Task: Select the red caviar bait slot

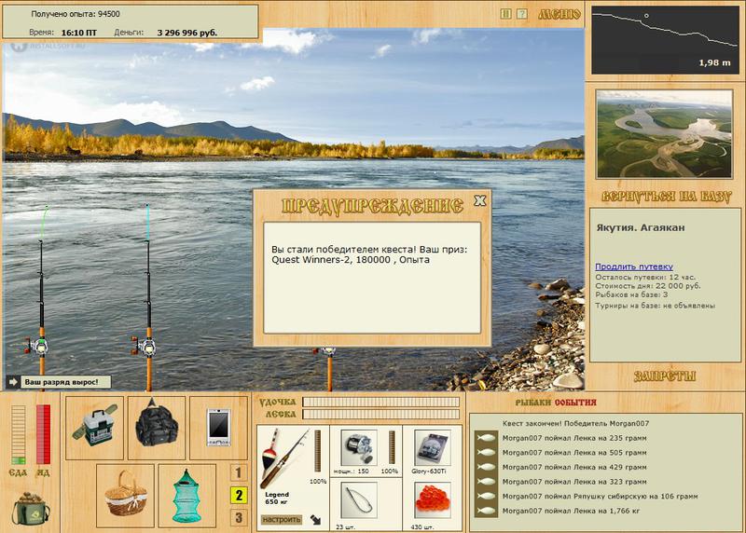Action: (x=432, y=500)
